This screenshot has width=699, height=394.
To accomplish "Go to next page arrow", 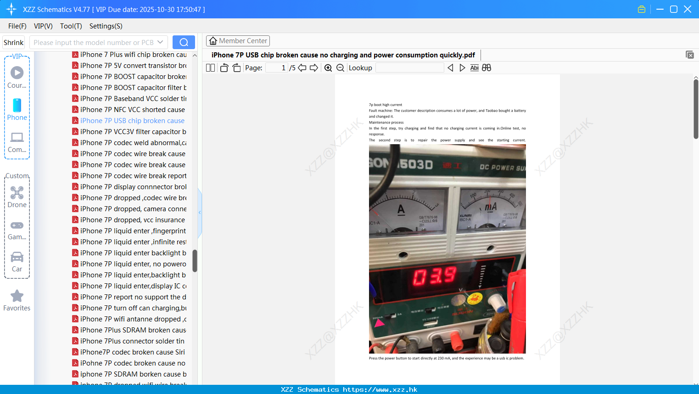I will click(314, 68).
